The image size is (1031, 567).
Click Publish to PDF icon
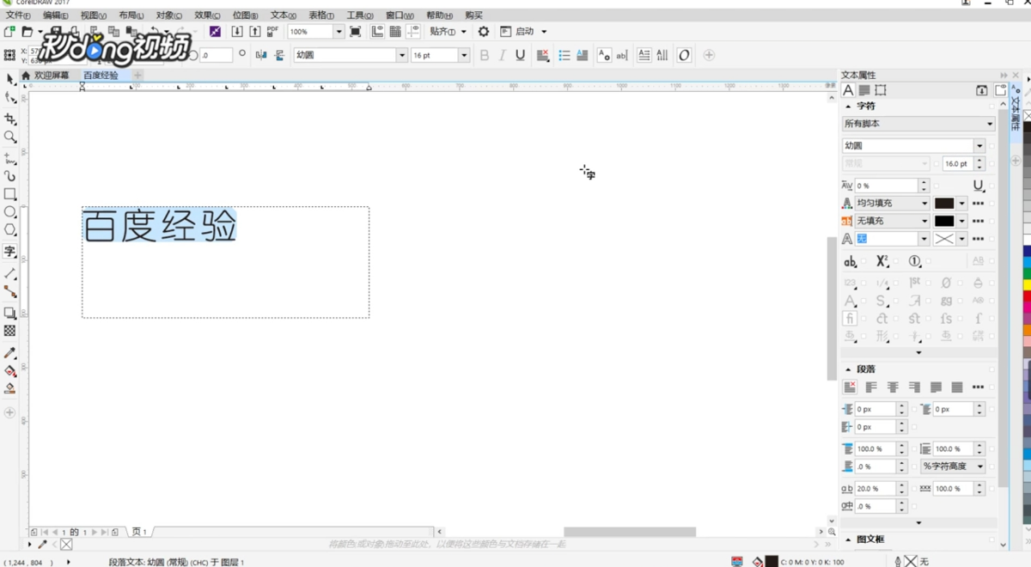[272, 32]
